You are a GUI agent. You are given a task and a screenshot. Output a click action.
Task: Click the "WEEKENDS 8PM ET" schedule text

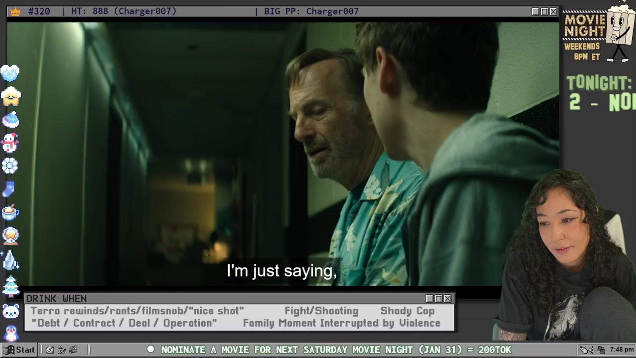pos(582,52)
